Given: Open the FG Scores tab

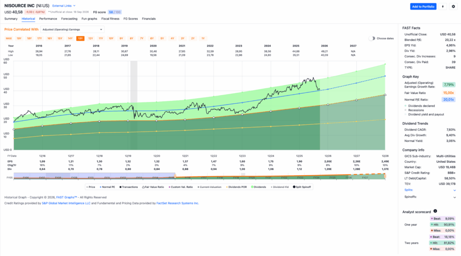Looking at the screenshot, I should [131, 19].
